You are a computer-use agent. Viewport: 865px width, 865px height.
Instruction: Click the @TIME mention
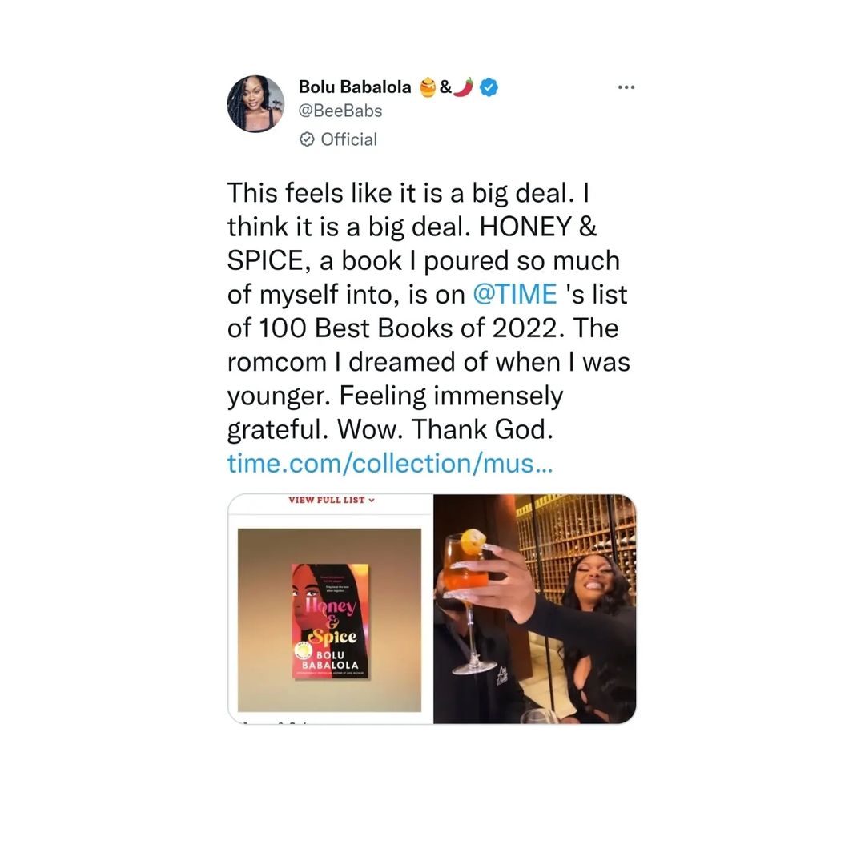tap(515, 295)
